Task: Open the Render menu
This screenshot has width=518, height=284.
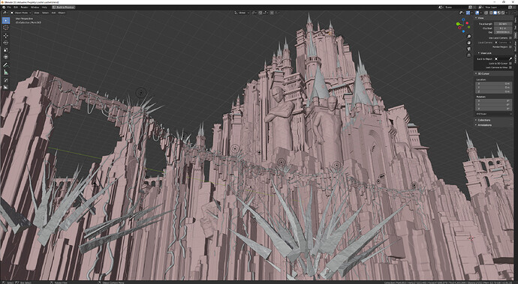Action: pos(25,7)
